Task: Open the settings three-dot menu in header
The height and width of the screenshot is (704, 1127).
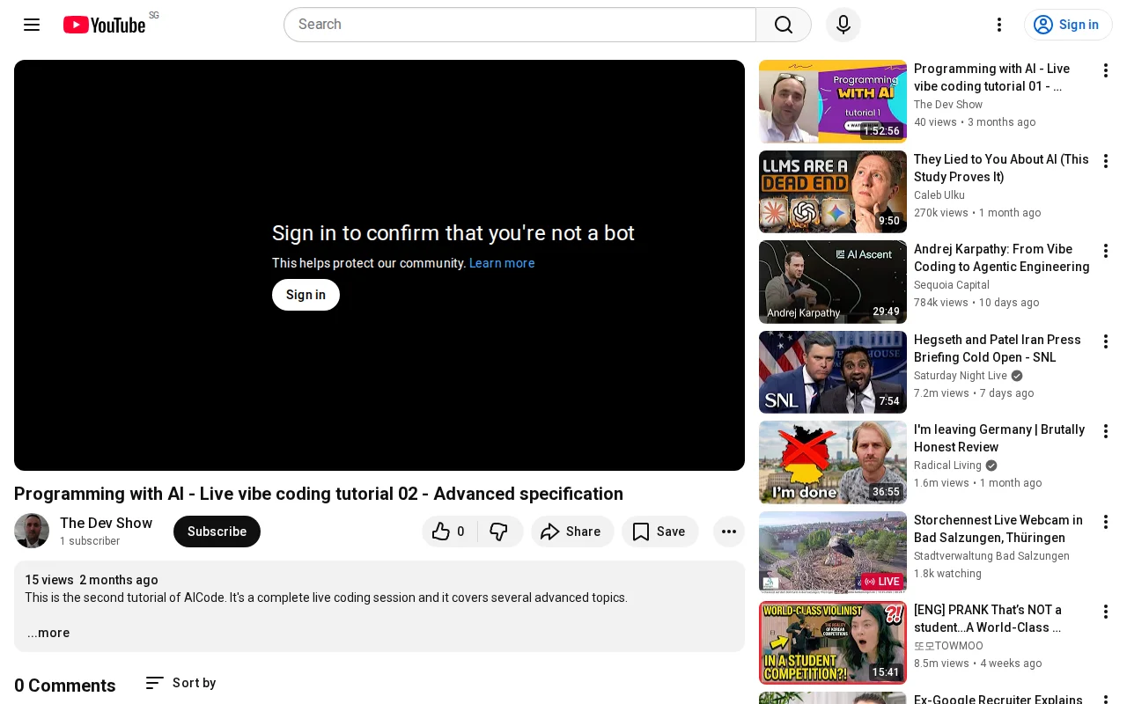Action: pyautogui.click(x=999, y=25)
